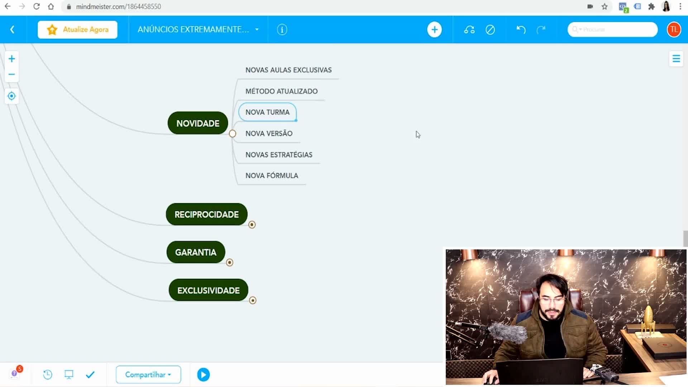Open the Chrome three-dot menu
The width and height of the screenshot is (688, 387).
coord(680,6)
